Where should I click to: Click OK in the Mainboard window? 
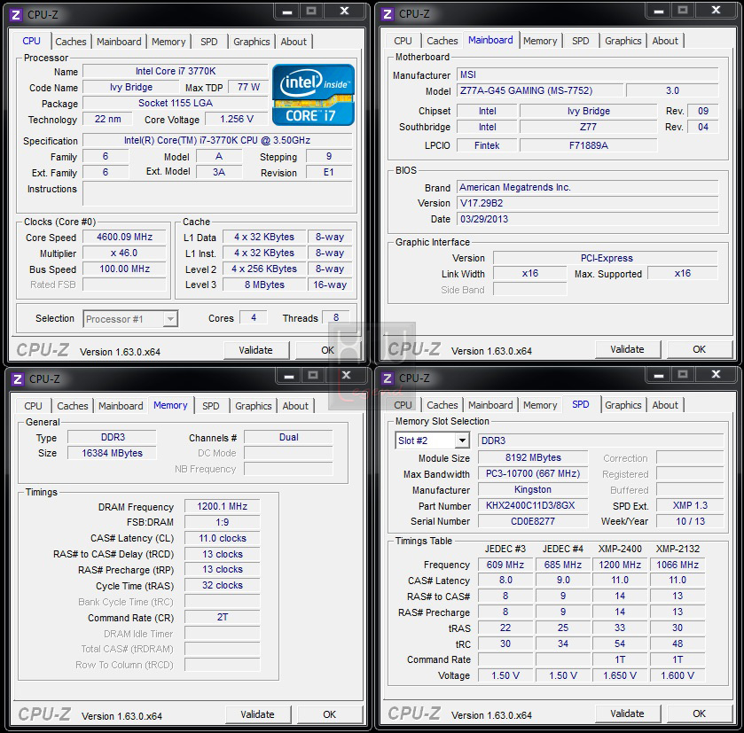point(700,349)
